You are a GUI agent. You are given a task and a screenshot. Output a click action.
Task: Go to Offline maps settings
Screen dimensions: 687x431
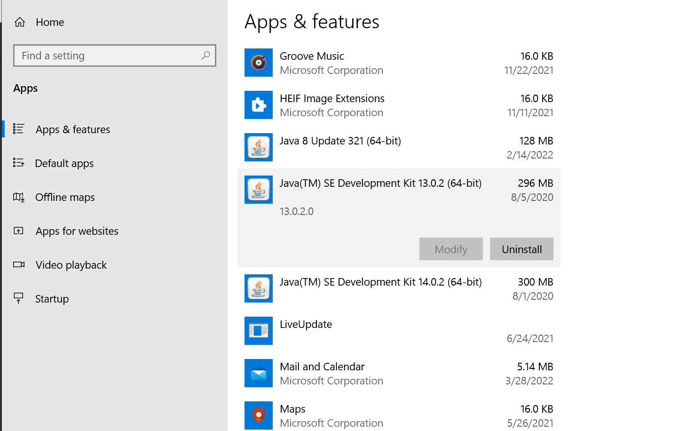pyautogui.click(x=65, y=197)
